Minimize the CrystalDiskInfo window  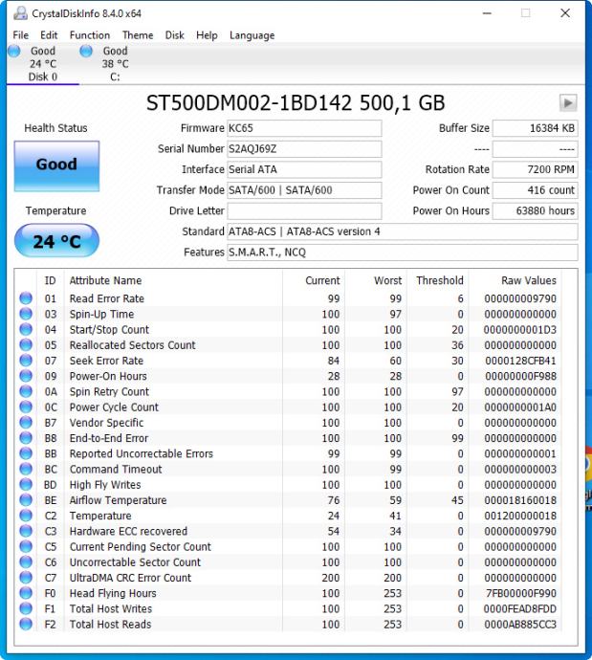487,13
